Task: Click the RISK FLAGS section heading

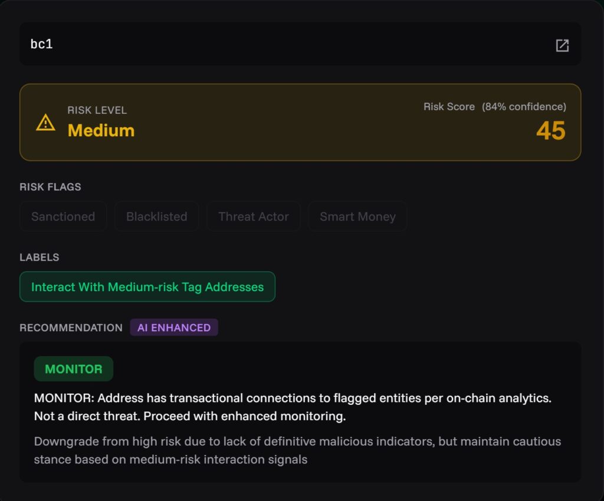Action: pos(50,187)
